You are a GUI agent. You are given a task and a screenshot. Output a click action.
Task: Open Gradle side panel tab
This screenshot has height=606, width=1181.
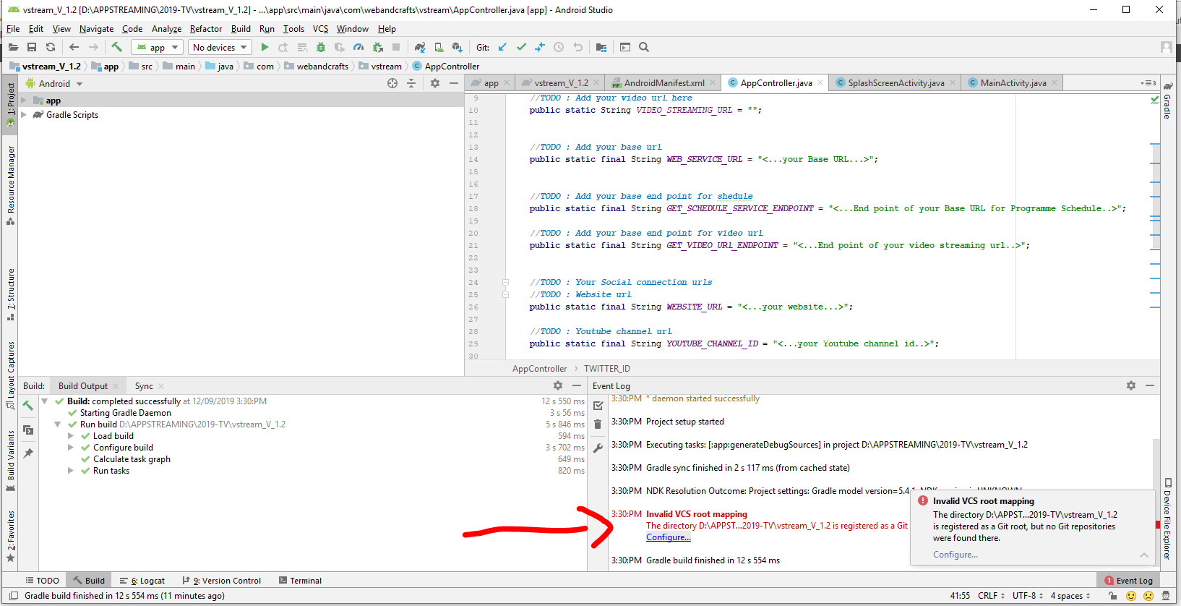click(x=1167, y=99)
